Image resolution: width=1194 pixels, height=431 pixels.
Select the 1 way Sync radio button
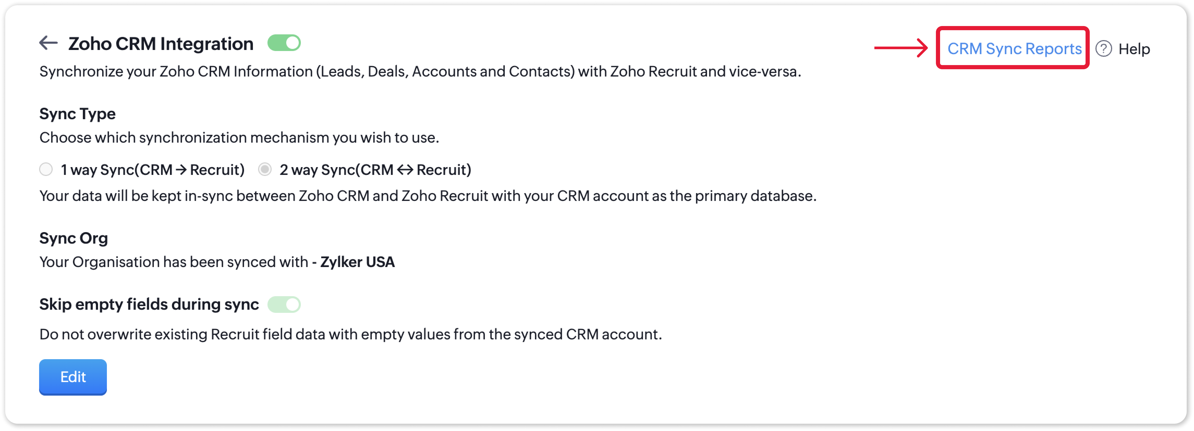click(46, 169)
